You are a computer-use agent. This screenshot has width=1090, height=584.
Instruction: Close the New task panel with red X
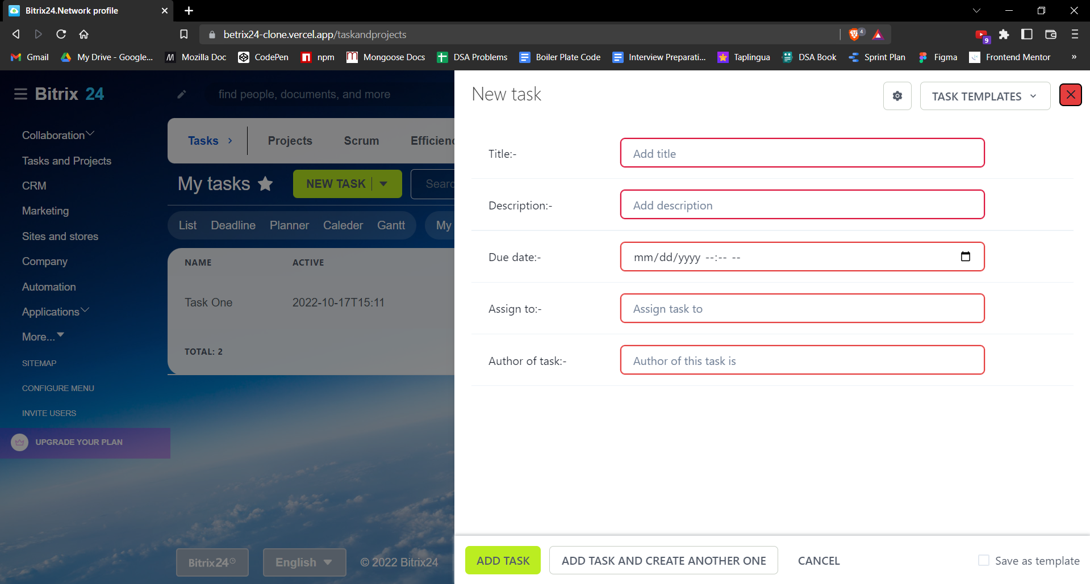(x=1071, y=95)
